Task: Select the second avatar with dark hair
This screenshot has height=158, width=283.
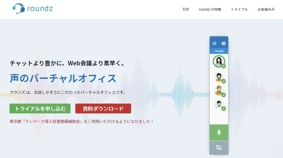Action: (218, 77)
